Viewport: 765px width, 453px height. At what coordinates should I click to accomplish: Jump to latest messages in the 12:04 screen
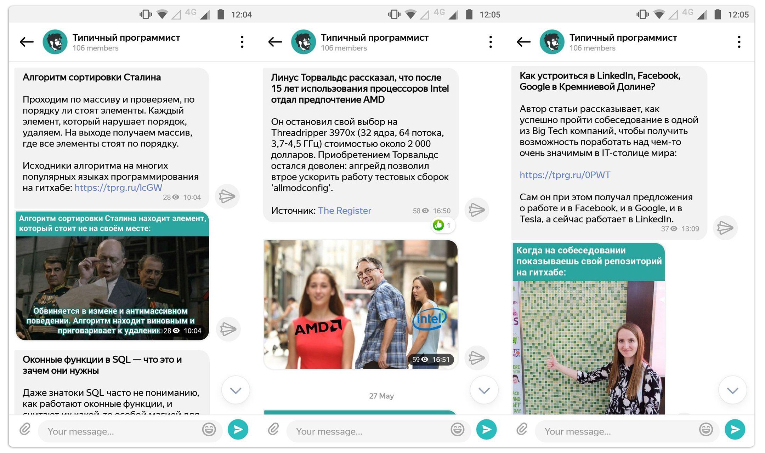click(x=236, y=390)
